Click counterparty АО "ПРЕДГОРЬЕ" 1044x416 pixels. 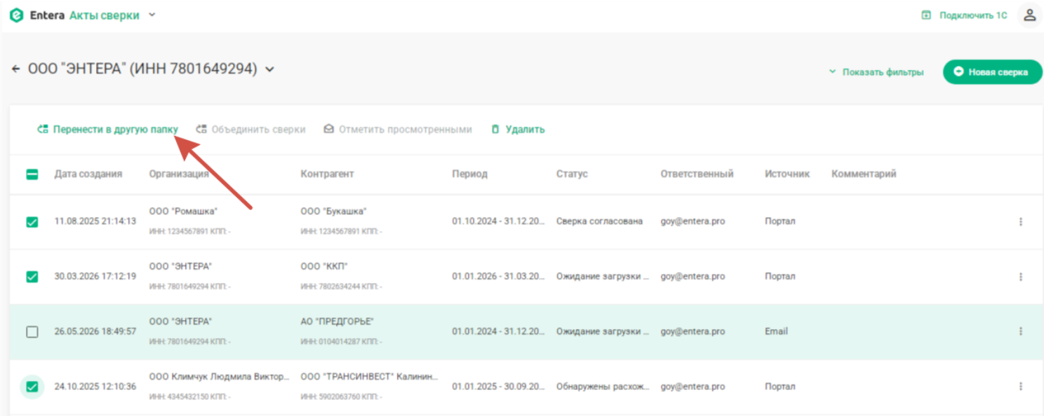[337, 321]
